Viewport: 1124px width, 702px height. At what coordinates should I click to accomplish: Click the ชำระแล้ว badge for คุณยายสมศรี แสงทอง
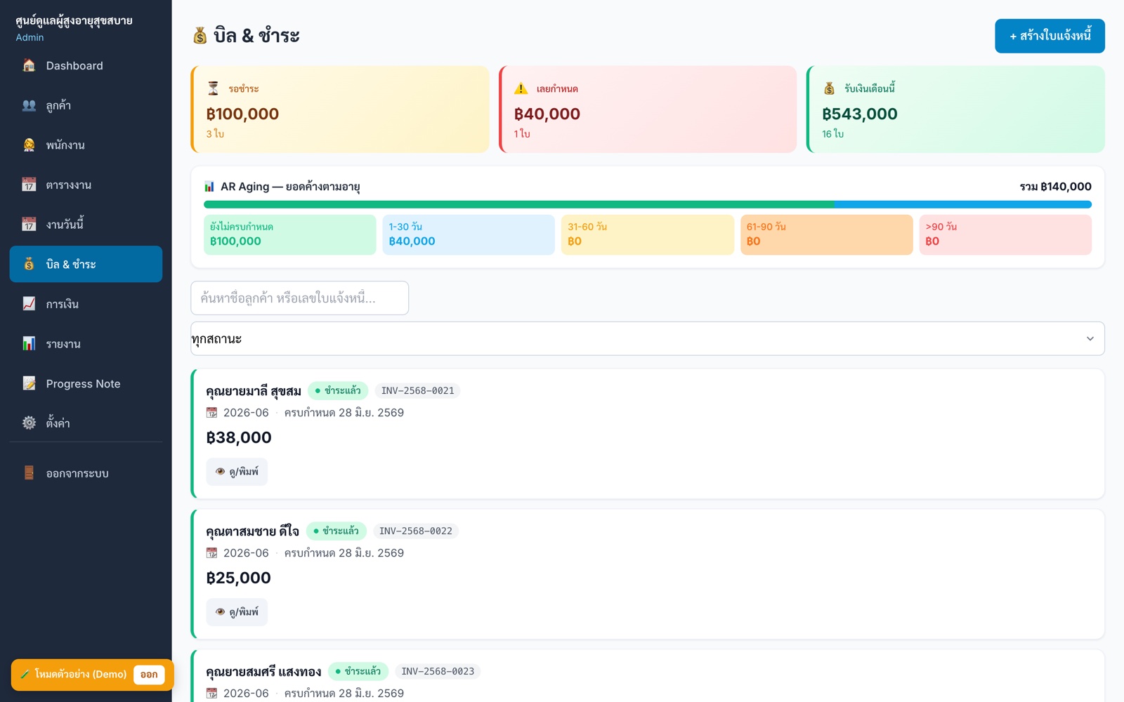coord(358,672)
